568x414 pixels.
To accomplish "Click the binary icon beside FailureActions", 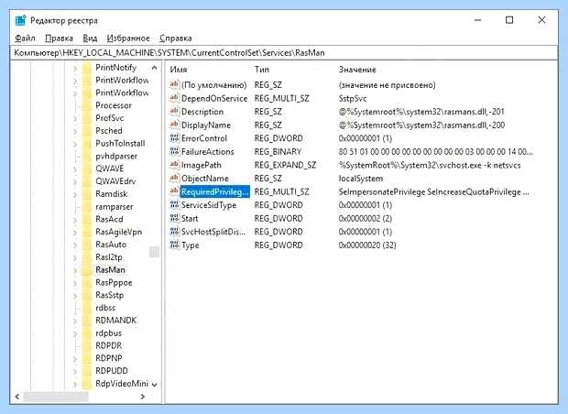I will (x=174, y=151).
